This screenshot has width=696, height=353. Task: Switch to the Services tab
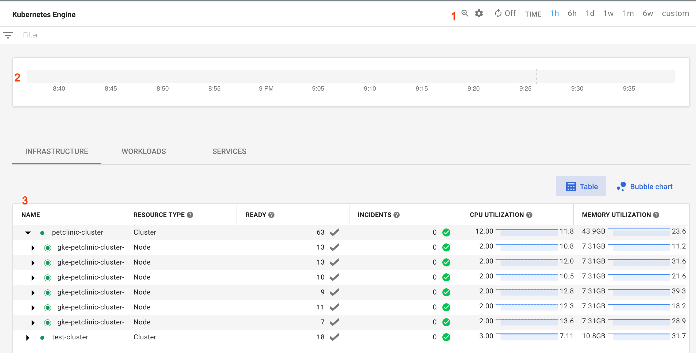coord(229,152)
